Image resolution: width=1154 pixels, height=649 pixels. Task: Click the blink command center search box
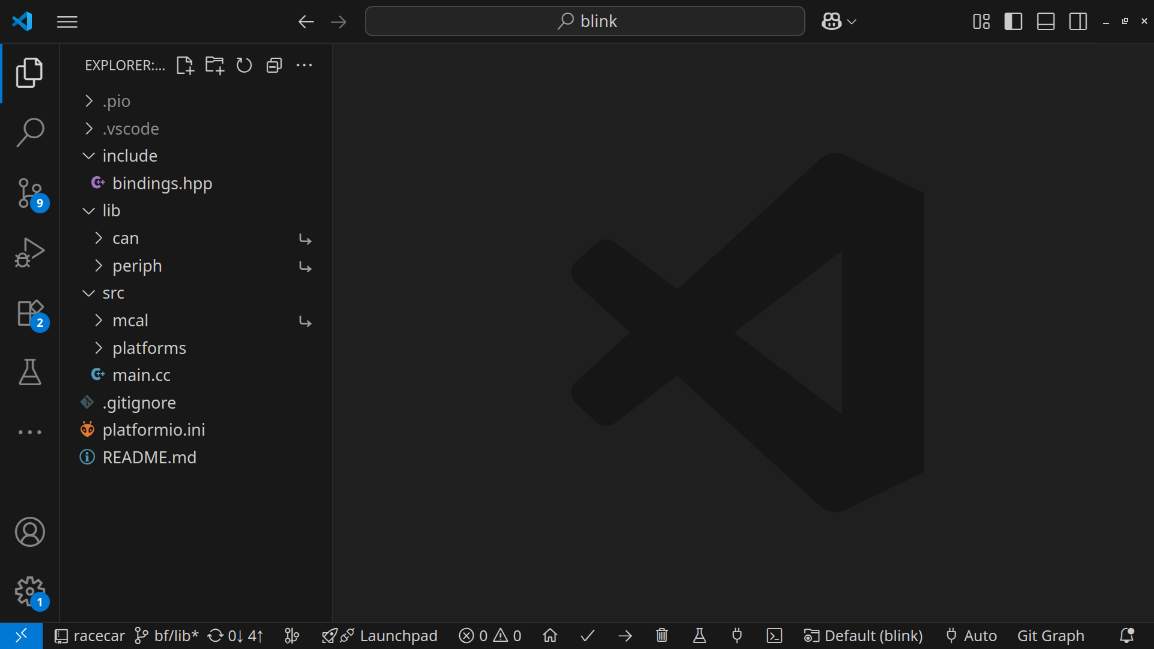point(585,22)
